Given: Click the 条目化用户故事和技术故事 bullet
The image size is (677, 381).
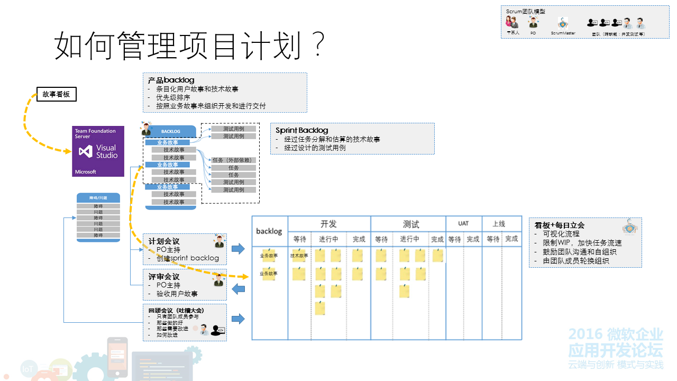Looking at the screenshot, I should (198, 89).
